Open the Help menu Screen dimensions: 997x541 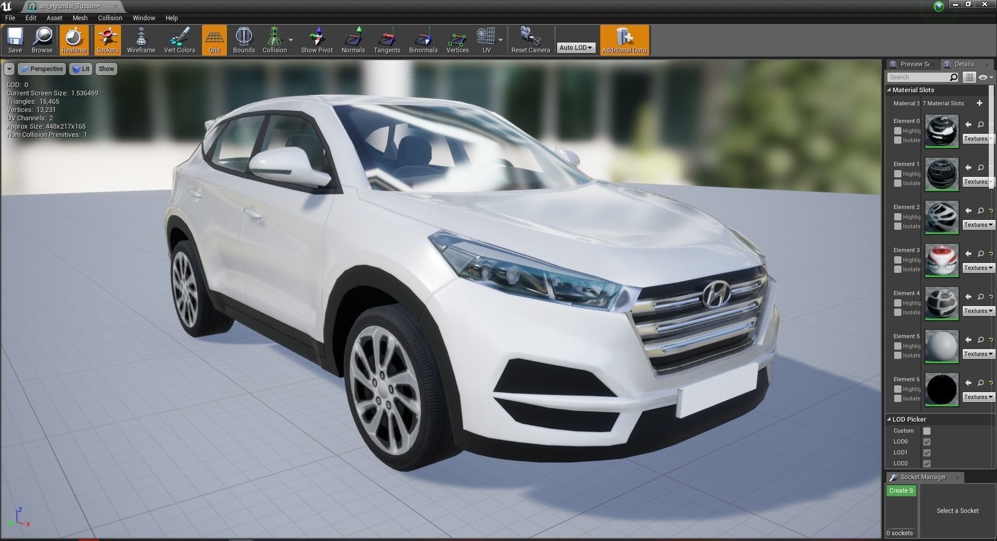point(171,18)
